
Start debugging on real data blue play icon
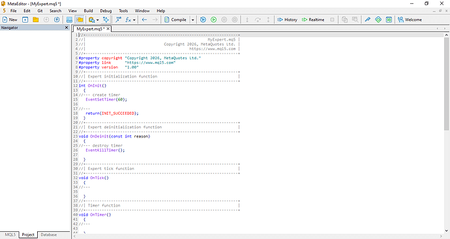coord(203,20)
